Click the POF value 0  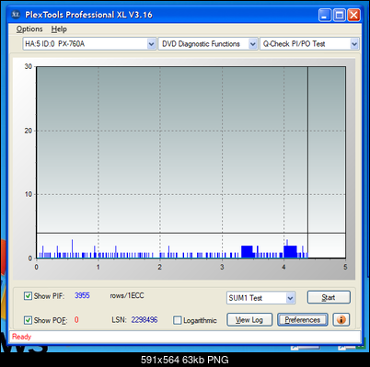click(x=76, y=320)
